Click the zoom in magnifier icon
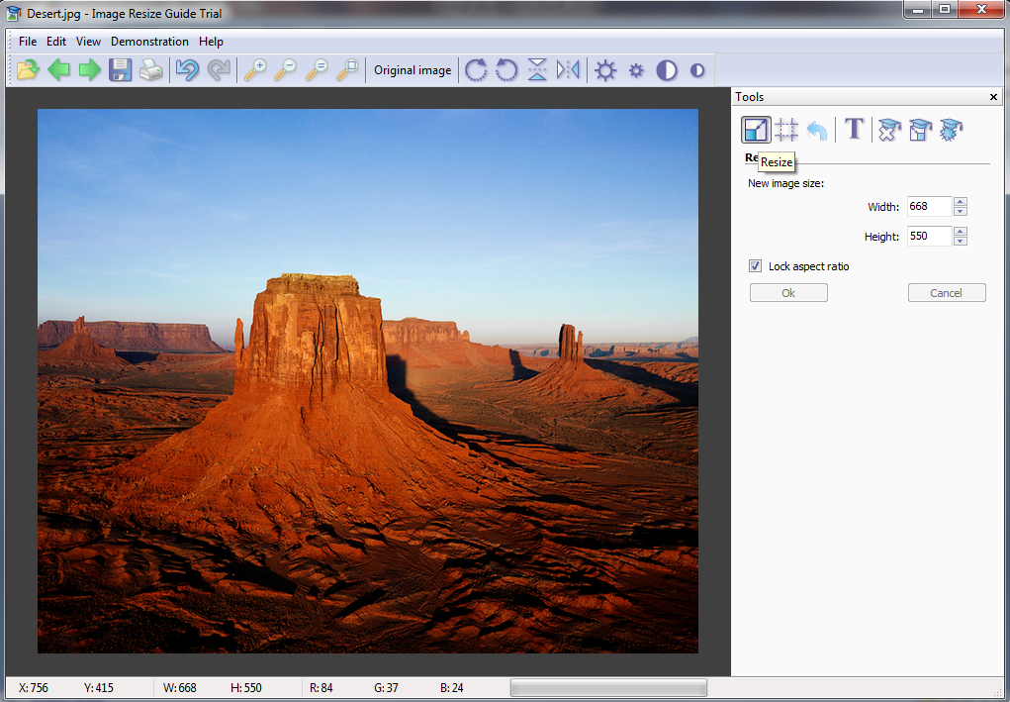The height and width of the screenshot is (702, 1010). [x=254, y=70]
